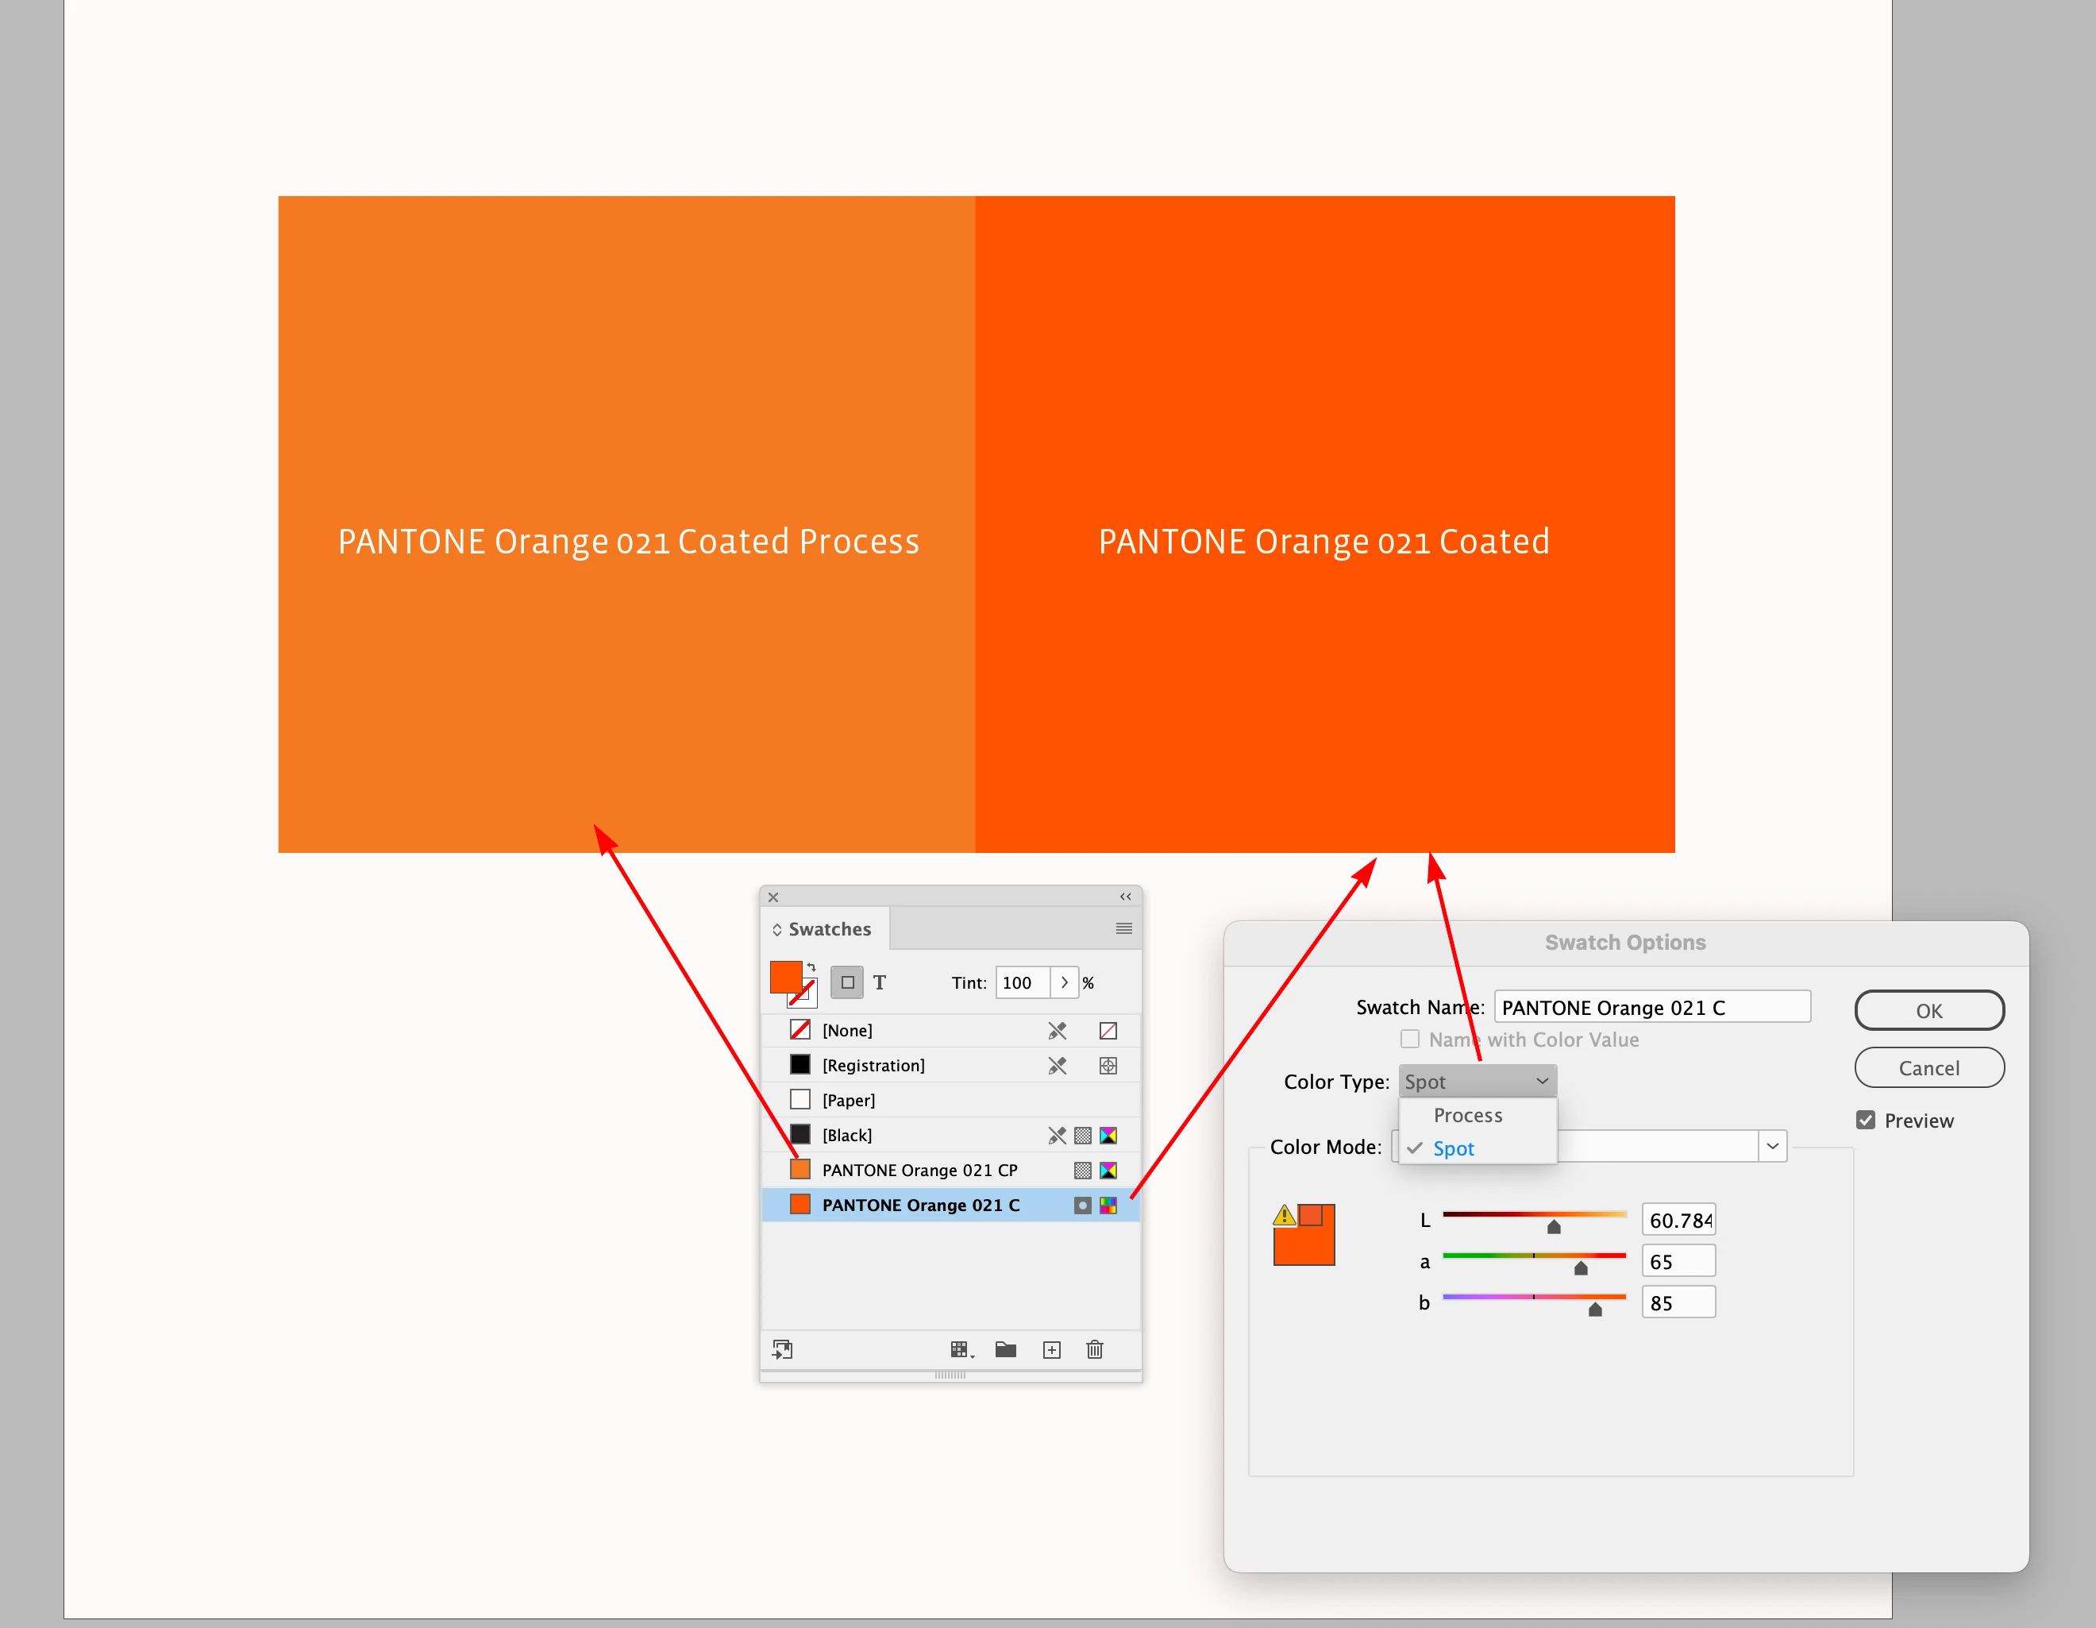Click OK in Swatch Options
Viewport: 2096px width, 1628px height.
(x=1929, y=1011)
